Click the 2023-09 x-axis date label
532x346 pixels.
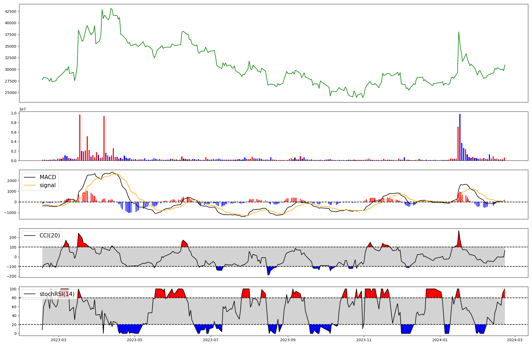coord(288,340)
